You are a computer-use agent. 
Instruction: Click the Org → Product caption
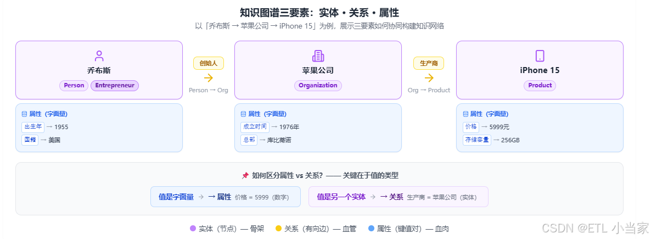429,90
